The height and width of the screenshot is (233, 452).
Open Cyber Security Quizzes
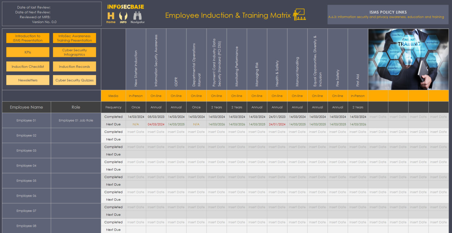[x=74, y=80]
